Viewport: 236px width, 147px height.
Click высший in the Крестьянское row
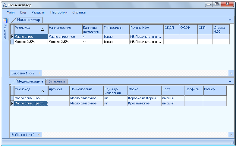pos(173,103)
